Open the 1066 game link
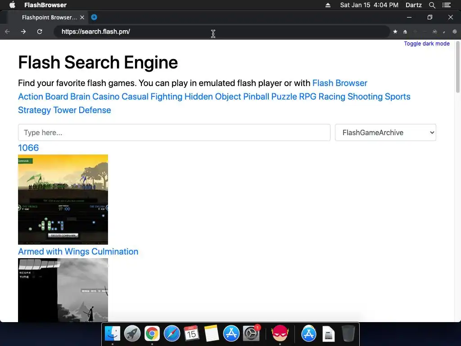 point(28,148)
